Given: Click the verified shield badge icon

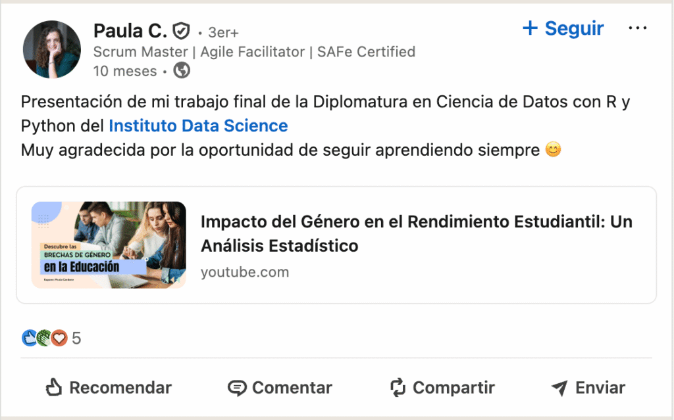Looking at the screenshot, I should (x=181, y=31).
